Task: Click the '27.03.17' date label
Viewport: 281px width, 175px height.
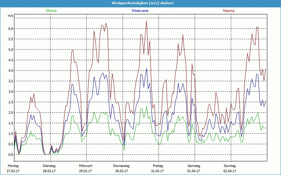Action: [13, 171]
